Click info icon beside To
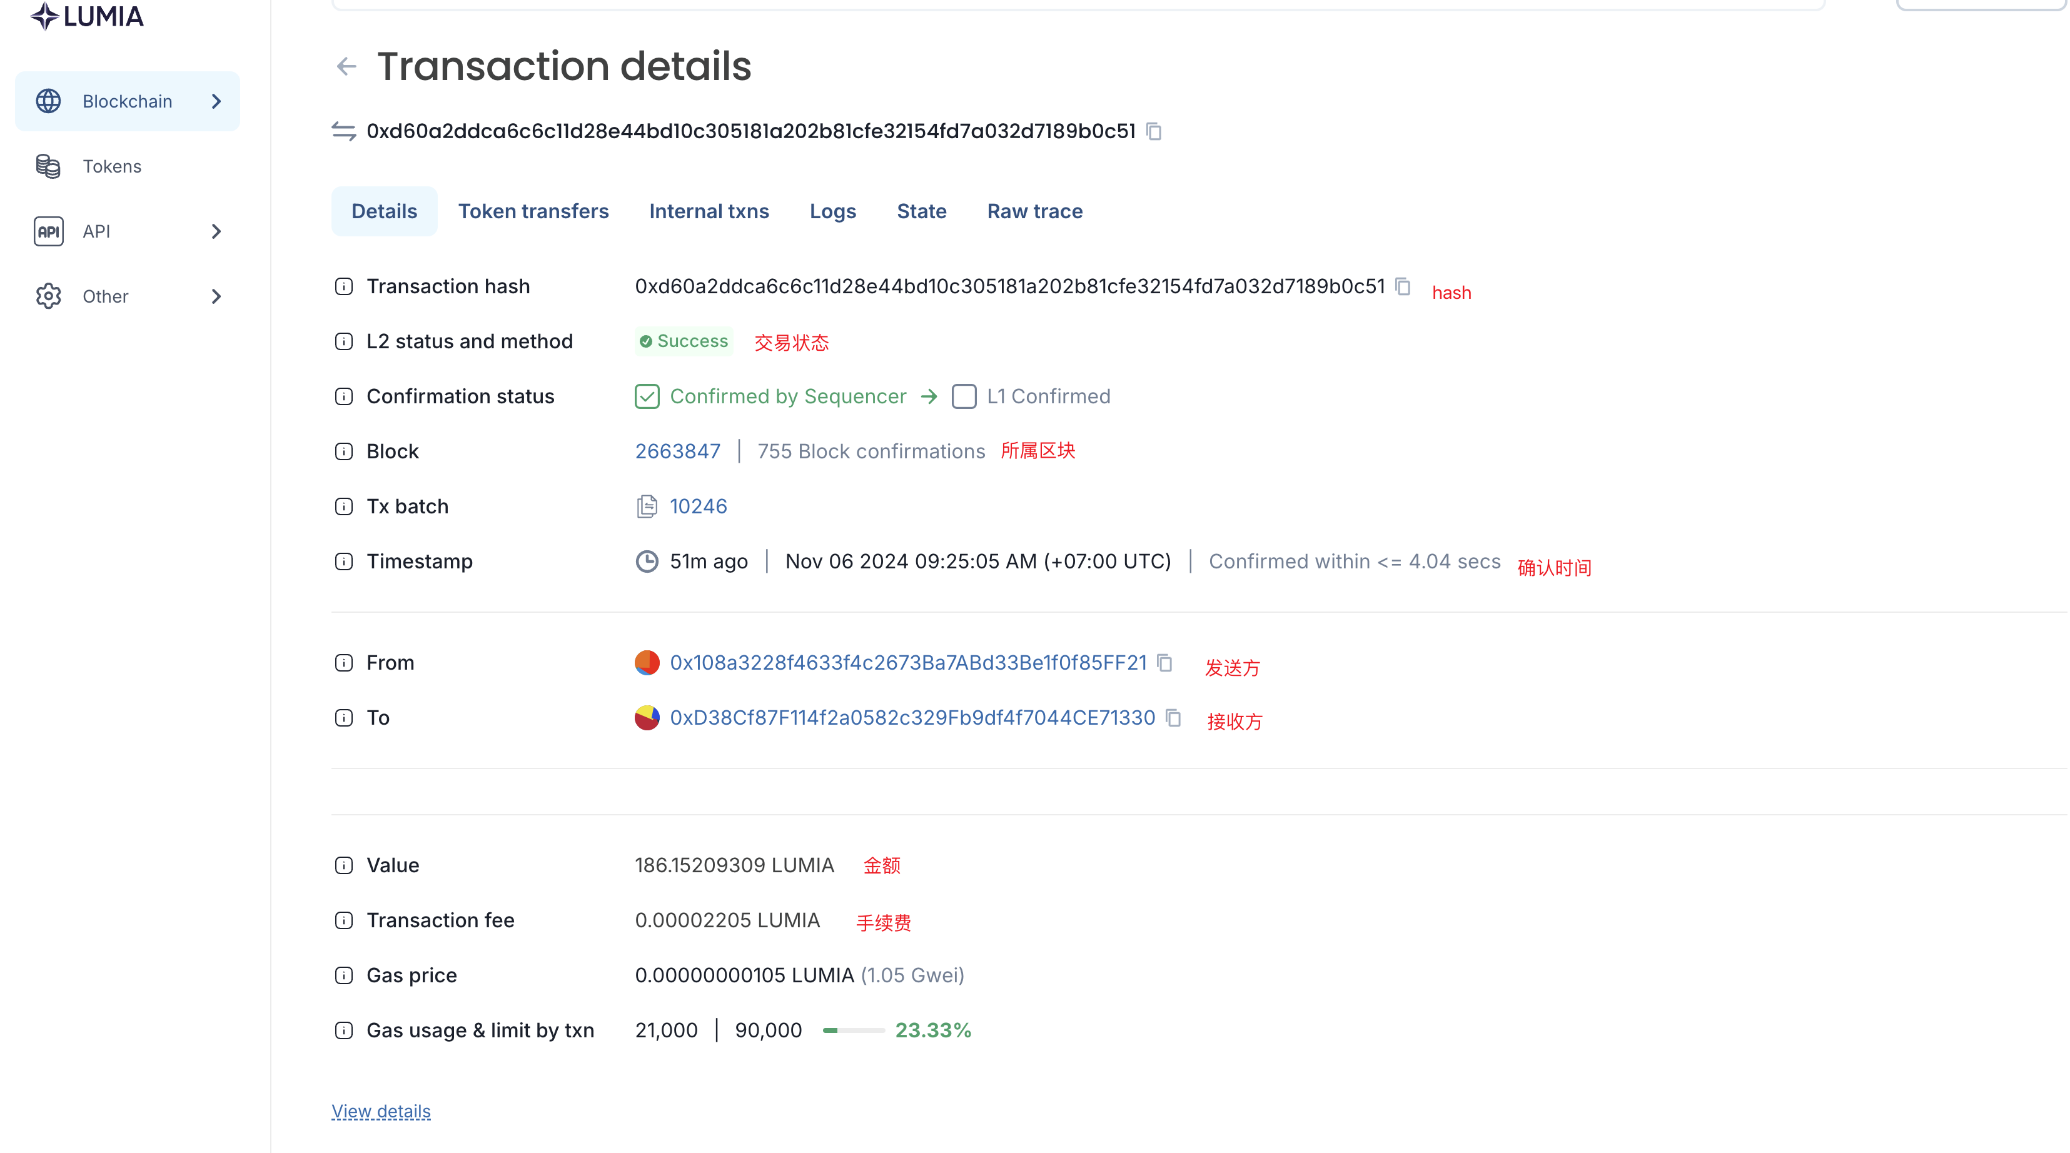This screenshot has width=2070, height=1153. [x=344, y=718]
